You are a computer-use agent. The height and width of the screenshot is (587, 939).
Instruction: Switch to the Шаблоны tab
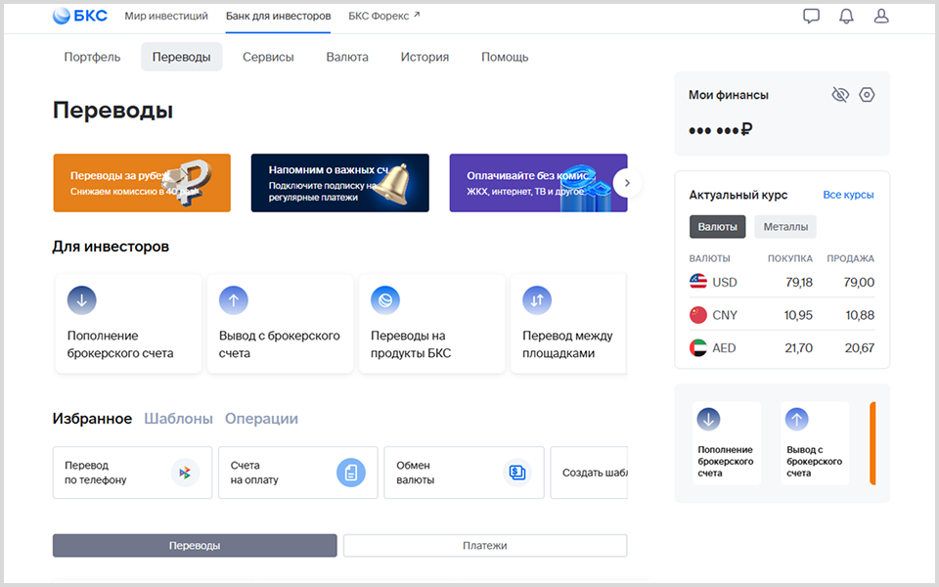pos(178,419)
